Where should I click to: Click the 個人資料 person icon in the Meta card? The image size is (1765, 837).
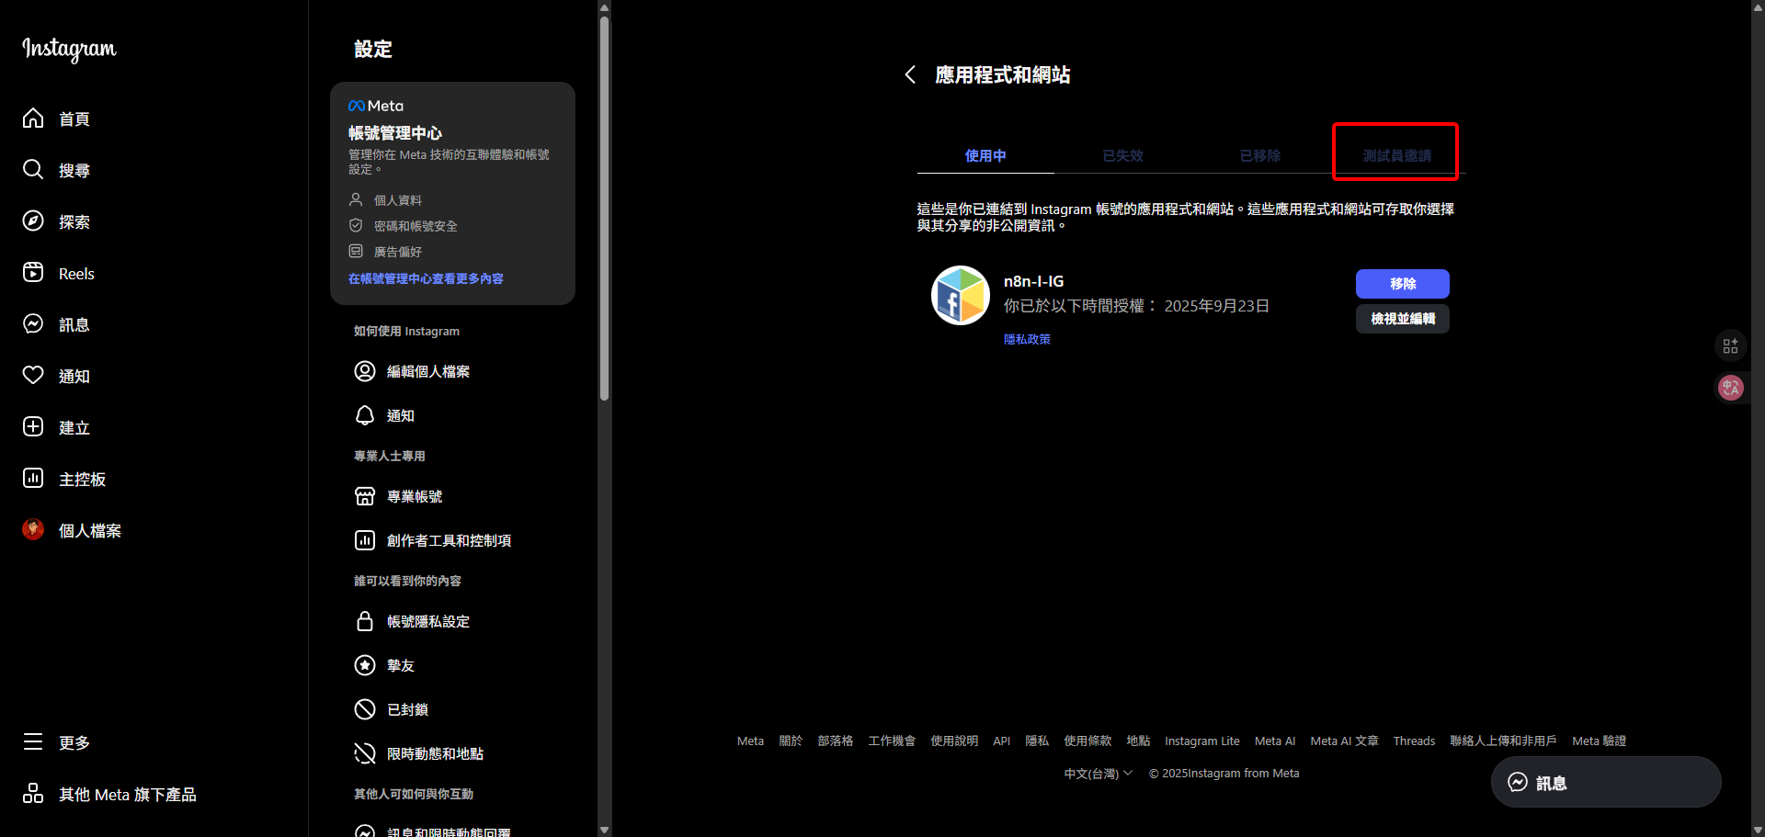[x=358, y=199]
